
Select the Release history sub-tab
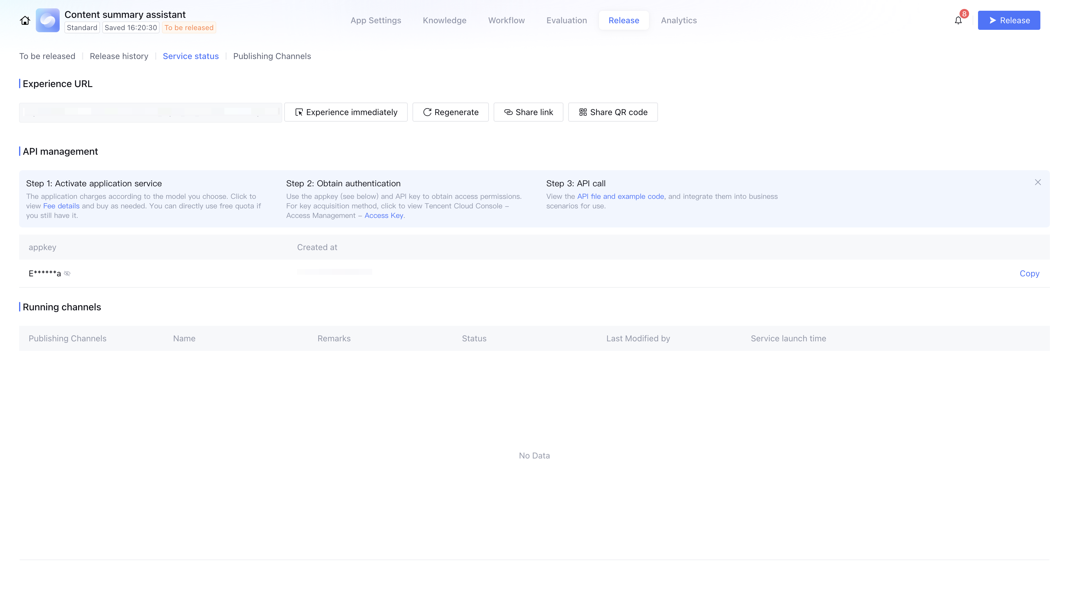[119, 56]
